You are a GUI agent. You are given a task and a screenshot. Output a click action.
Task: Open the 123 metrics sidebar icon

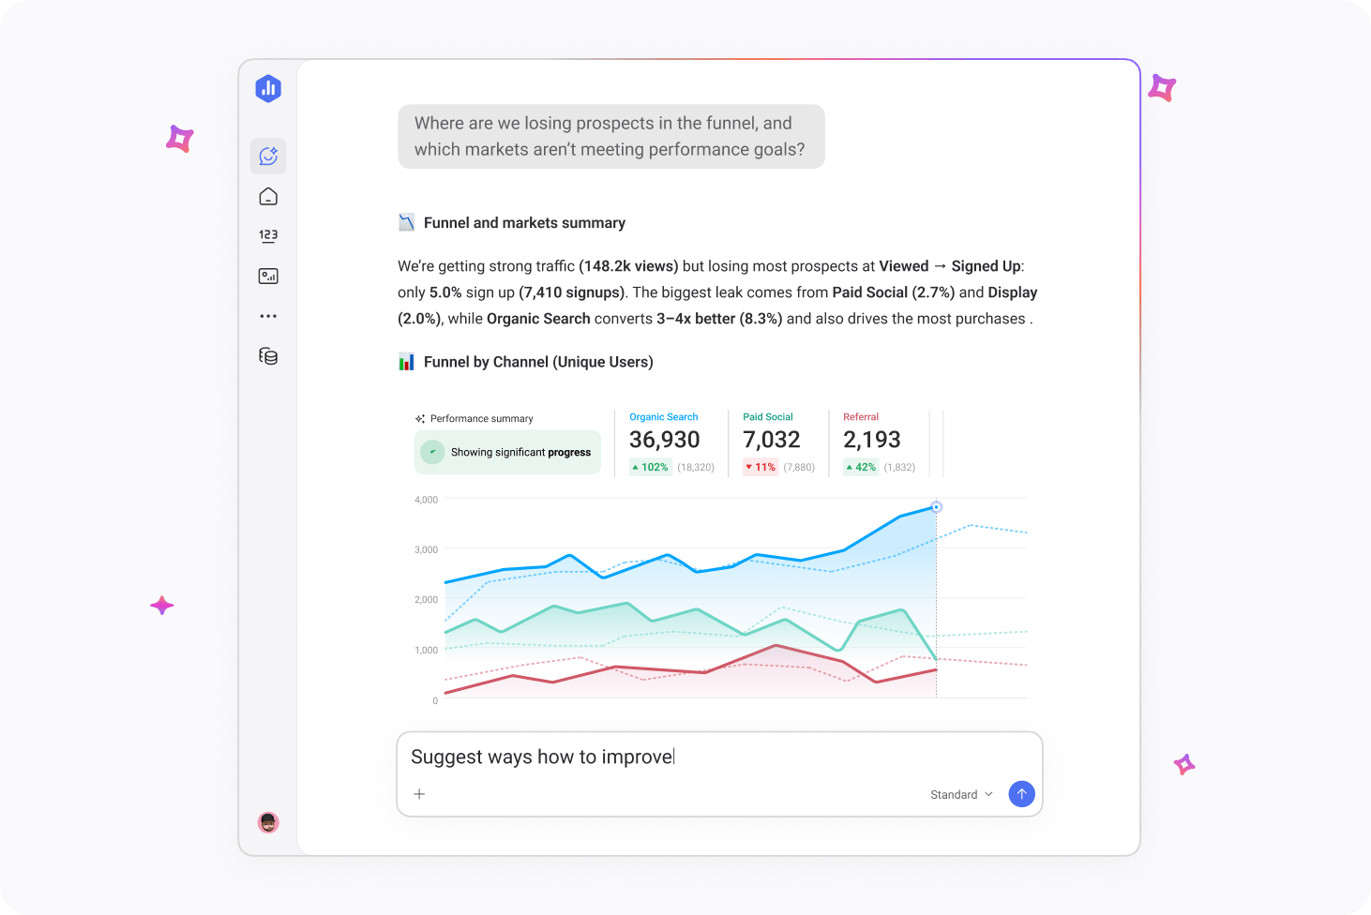coord(268,235)
